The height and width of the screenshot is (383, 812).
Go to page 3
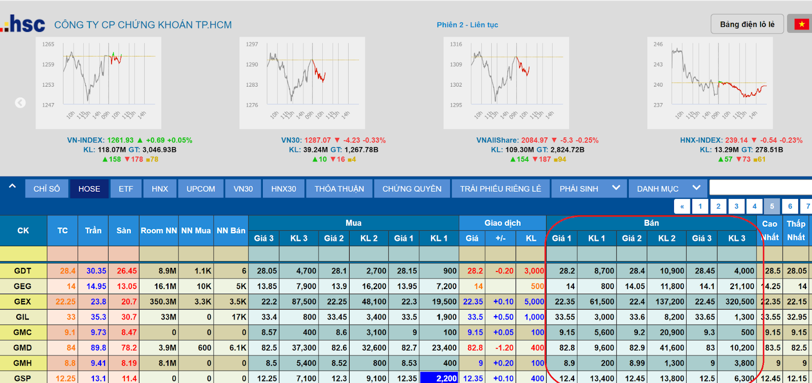pyautogui.click(x=736, y=206)
